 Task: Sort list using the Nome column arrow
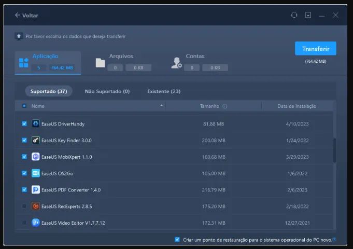click(x=161, y=105)
